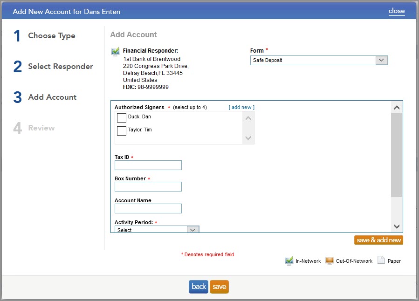Screen dimensions: 419x301
Task: Click inside the Account Name field
Action: 148,208
